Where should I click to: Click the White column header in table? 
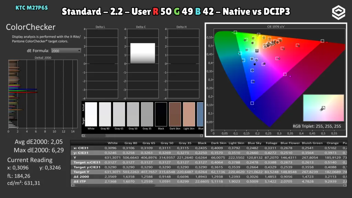[112, 143]
